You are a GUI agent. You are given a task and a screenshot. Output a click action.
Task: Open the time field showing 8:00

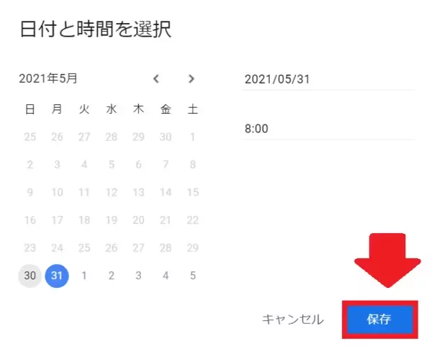[x=328, y=130]
